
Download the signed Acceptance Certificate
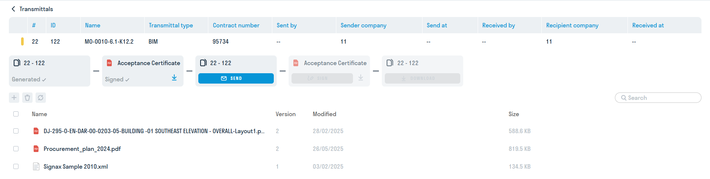pos(174,78)
